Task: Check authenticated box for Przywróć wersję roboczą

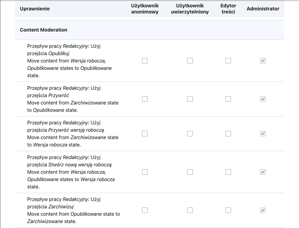Action: pos(190,134)
